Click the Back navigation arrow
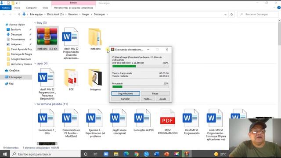The height and width of the screenshot is (158, 281). click(4, 14)
